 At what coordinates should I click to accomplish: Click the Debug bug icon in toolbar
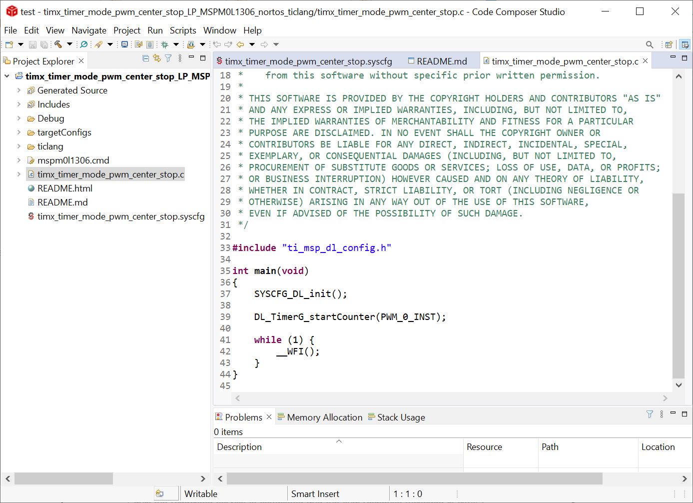(x=164, y=44)
